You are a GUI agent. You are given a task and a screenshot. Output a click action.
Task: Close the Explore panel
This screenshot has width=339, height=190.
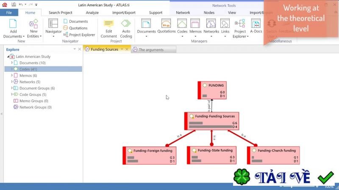[80, 49]
